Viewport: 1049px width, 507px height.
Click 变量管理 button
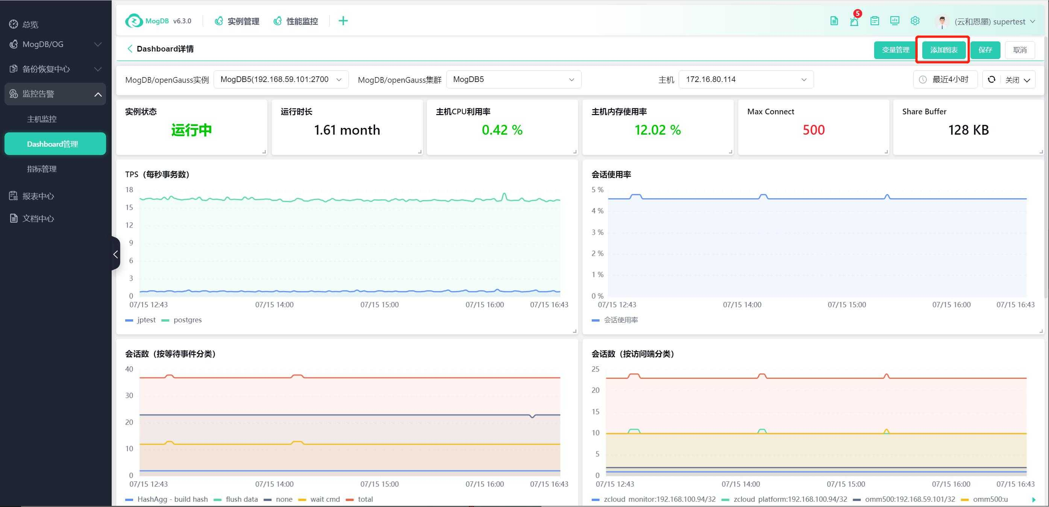896,50
